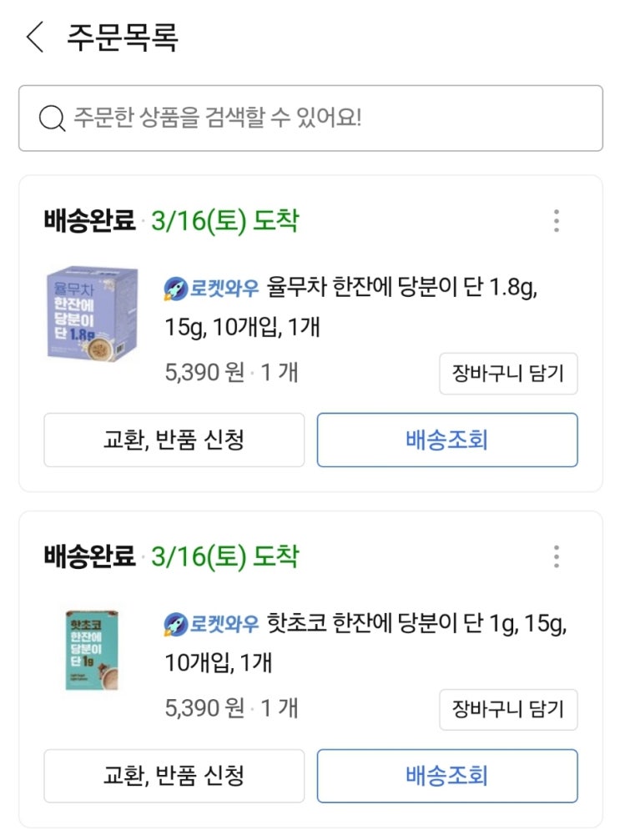
Task: Open the 율무차 product thumbnail
Action: point(92,314)
